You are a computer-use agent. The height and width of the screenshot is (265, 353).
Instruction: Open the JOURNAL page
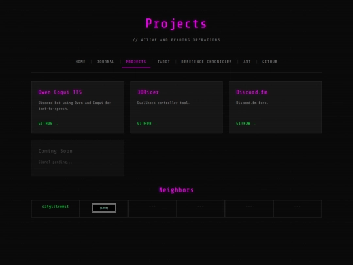pyautogui.click(x=106, y=62)
